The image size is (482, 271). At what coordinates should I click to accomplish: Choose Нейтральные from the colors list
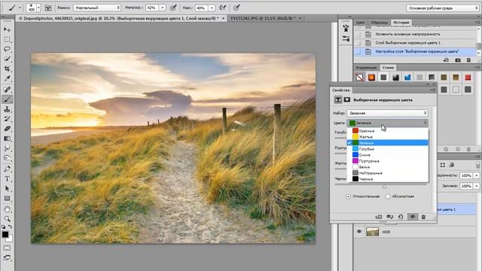click(x=387, y=173)
